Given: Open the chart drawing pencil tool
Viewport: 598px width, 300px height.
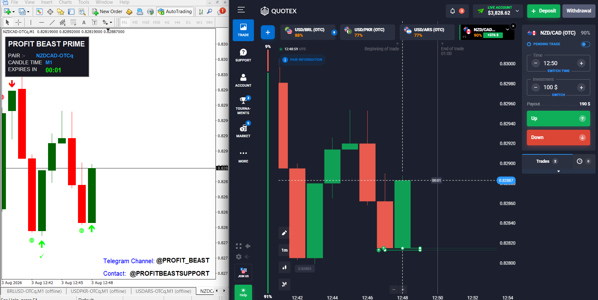Looking at the screenshot, I should pos(284,233).
